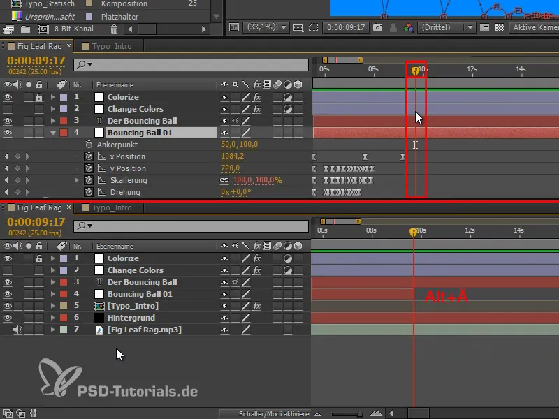Click the transfer controls pane icon
The image size is (559, 419).
21,413
